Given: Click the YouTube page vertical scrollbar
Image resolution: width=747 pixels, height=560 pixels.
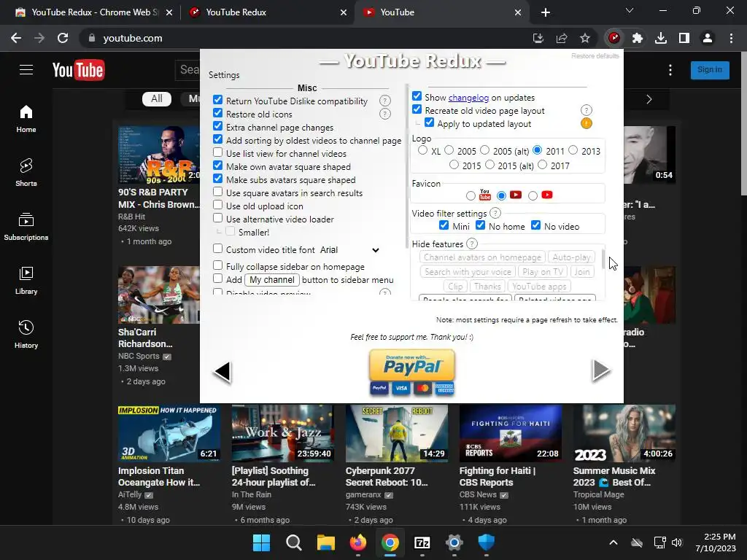Looking at the screenshot, I should (x=744, y=124).
